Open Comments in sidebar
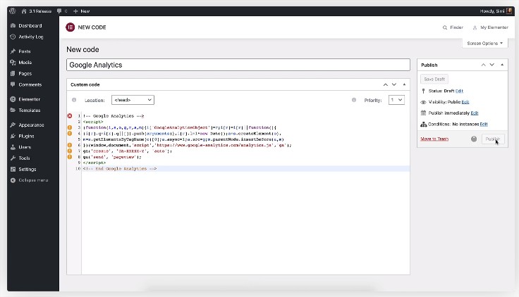Image resolution: width=519 pixels, height=297 pixels. (30, 84)
